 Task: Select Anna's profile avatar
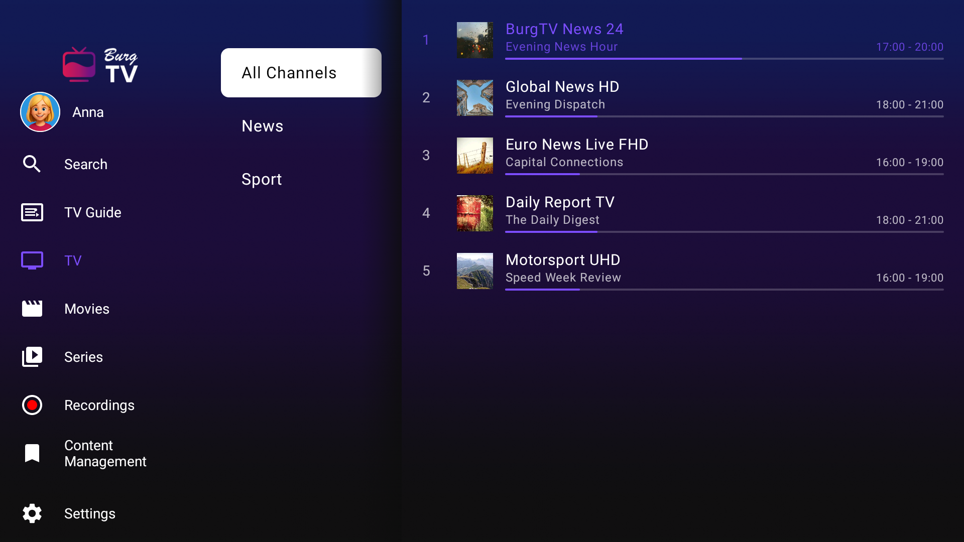point(40,112)
